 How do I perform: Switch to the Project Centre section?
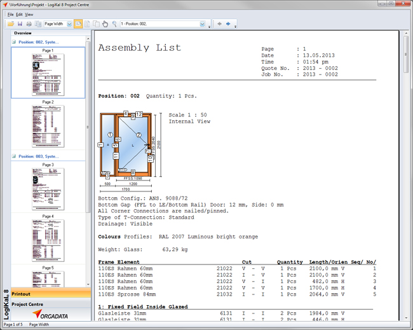[x=51, y=304]
